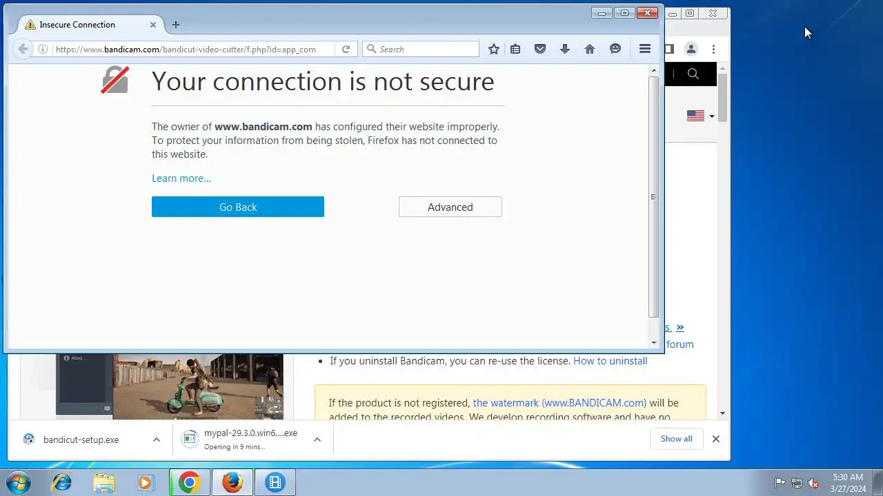Open the film strip app in taskbar

[x=275, y=482]
